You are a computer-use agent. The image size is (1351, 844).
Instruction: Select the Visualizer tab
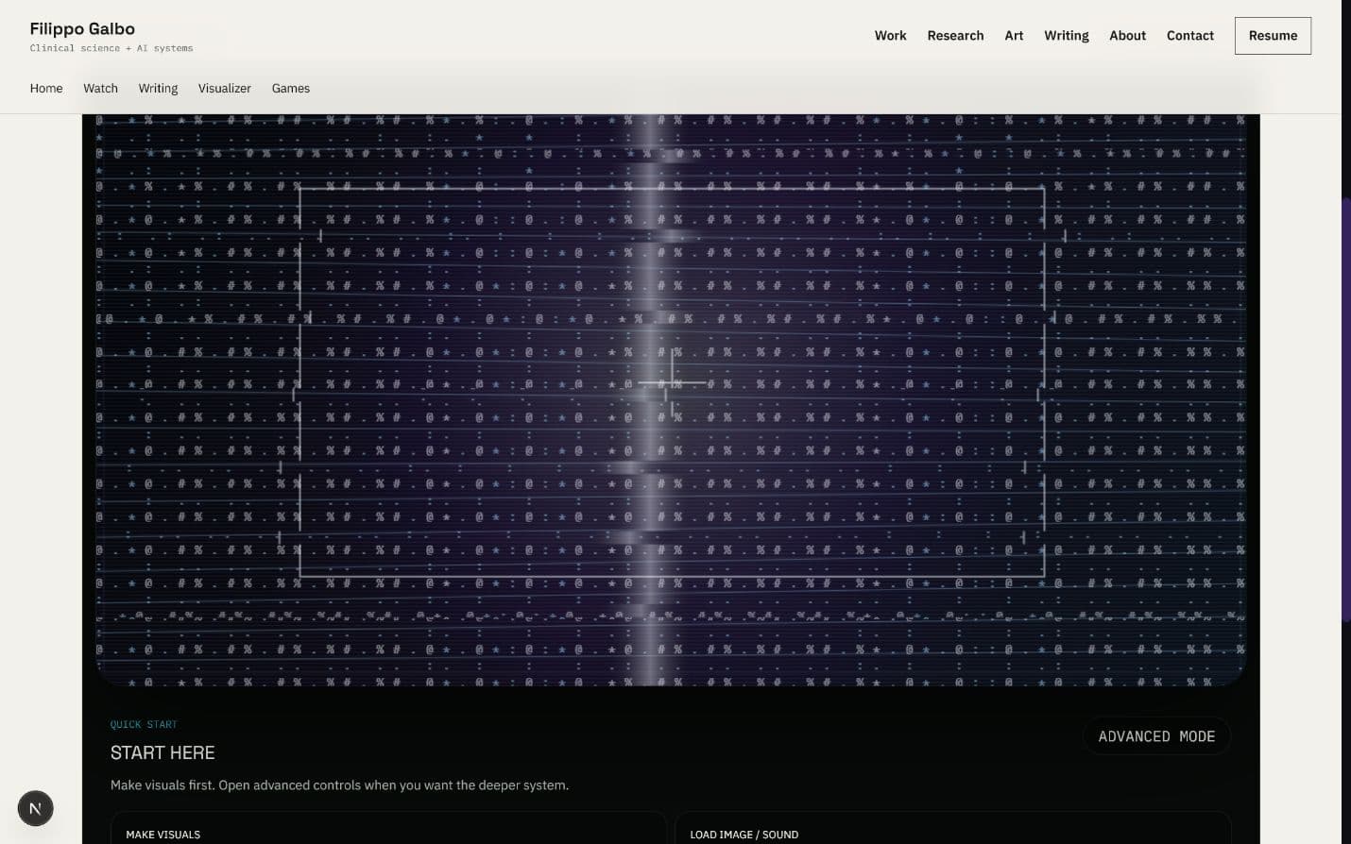coord(225,88)
